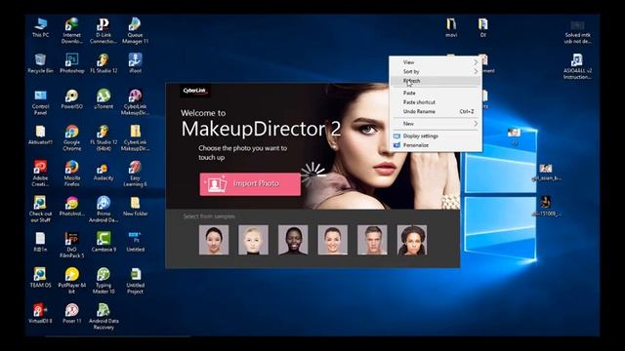Viewport: 625px width, 351px height.
Task: Select the Camtasia 9 desktop icon
Action: [104, 243]
